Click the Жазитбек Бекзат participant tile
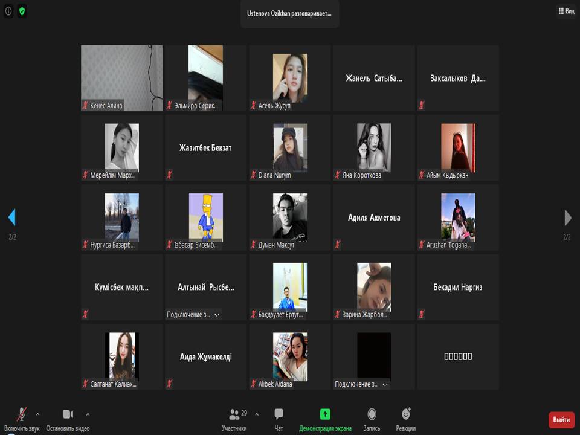This screenshot has height=435, width=580. click(205, 148)
